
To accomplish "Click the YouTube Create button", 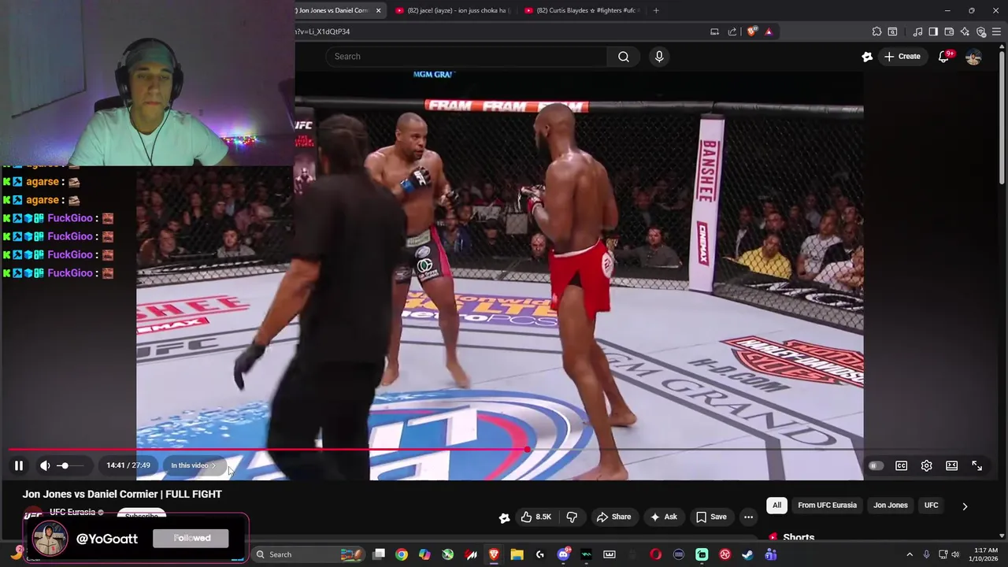I will point(902,57).
